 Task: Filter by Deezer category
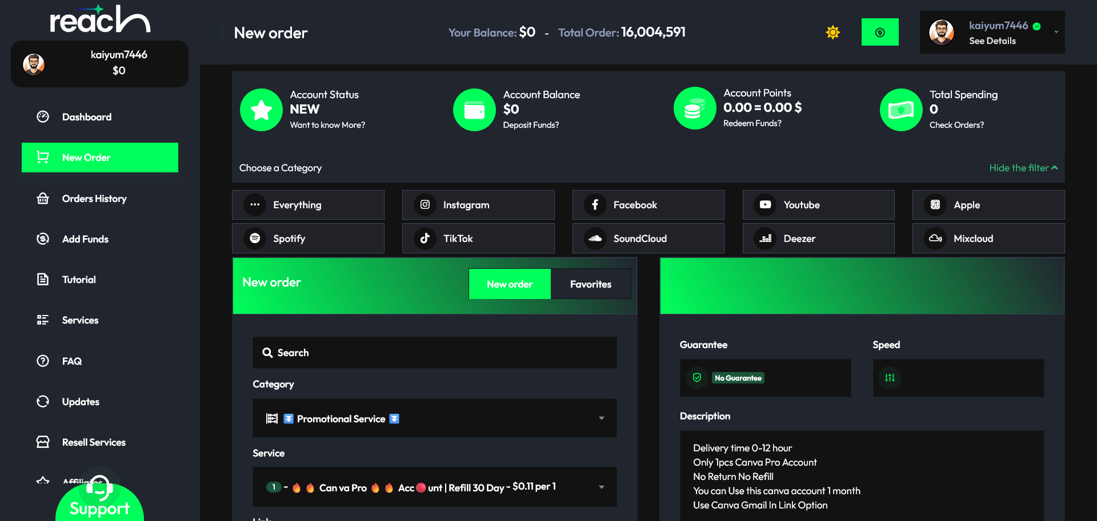819,239
